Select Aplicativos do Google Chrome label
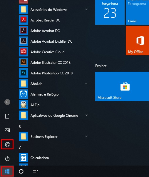This screenshot has height=177, width=149. (x=54, y=116)
